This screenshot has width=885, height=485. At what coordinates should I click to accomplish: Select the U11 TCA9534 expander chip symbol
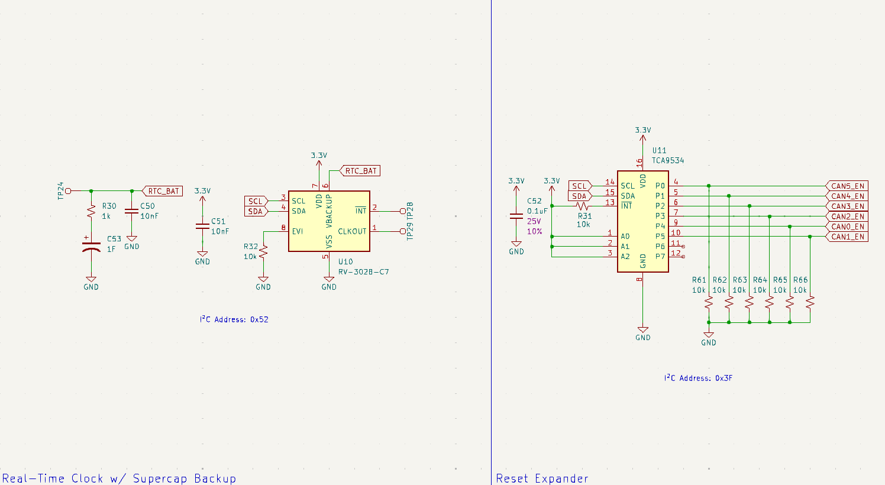click(642, 222)
